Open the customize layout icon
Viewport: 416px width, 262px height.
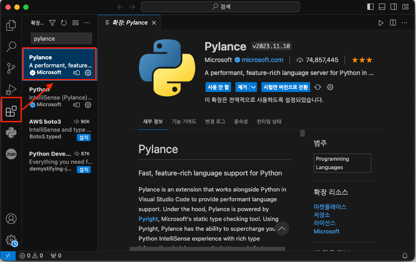click(x=405, y=7)
